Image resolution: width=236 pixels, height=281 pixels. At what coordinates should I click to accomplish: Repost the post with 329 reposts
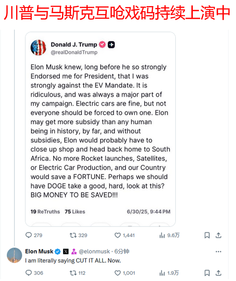[79, 235]
